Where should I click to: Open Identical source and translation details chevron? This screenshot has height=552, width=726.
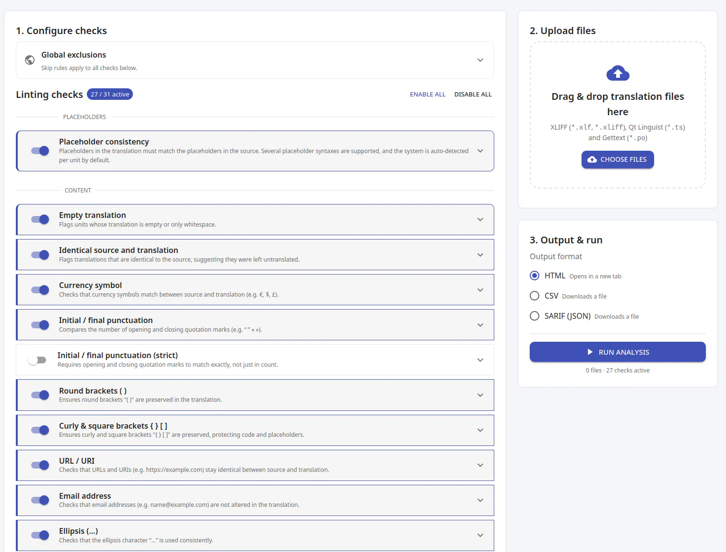click(x=480, y=255)
